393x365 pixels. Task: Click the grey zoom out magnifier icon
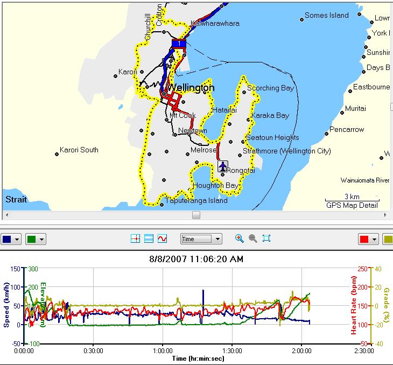[x=253, y=238]
